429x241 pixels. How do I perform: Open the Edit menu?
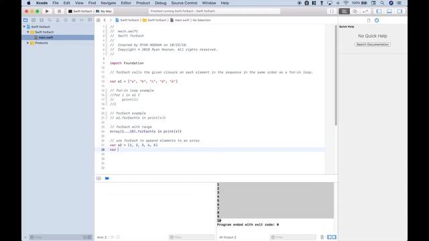click(67, 3)
